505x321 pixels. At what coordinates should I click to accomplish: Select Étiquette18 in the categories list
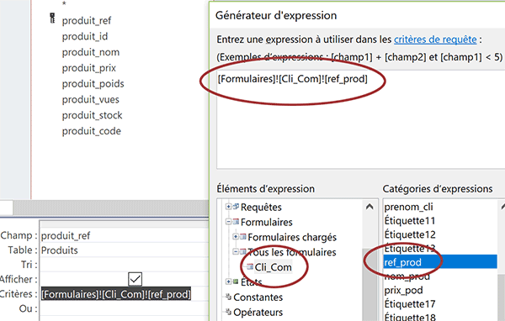pos(410,317)
